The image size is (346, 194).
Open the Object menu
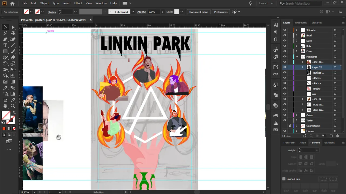coord(44,3)
